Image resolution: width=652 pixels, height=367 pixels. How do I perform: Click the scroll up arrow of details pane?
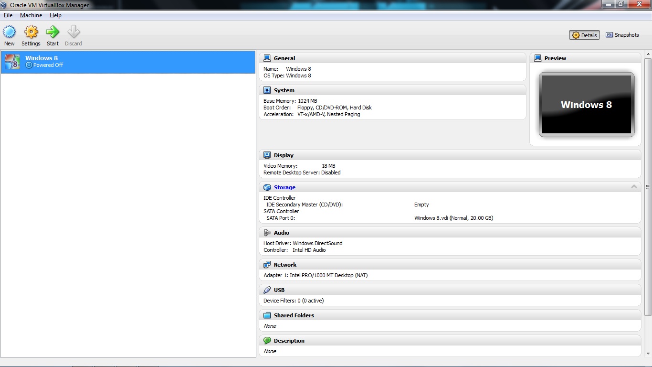(x=648, y=54)
